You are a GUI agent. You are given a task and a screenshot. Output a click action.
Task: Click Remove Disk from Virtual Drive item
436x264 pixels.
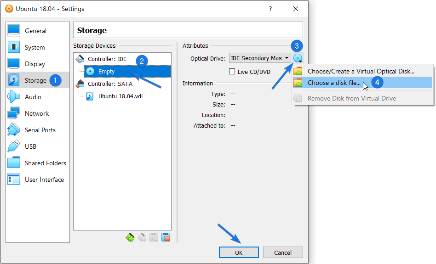click(362, 98)
